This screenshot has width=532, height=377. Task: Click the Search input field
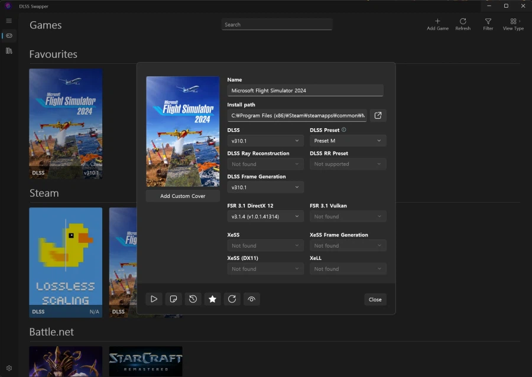pos(277,25)
